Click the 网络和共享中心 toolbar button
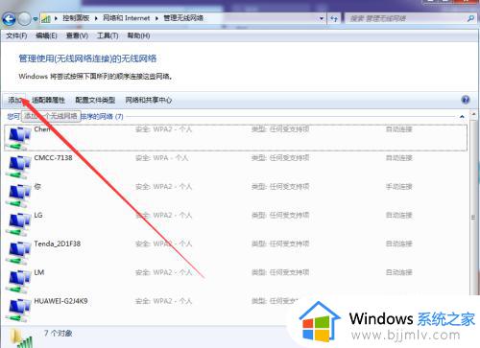 148,100
